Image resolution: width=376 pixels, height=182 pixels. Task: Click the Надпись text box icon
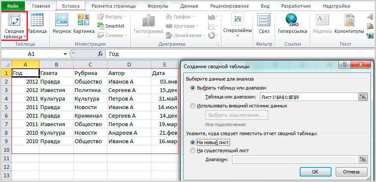click(322, 20)
